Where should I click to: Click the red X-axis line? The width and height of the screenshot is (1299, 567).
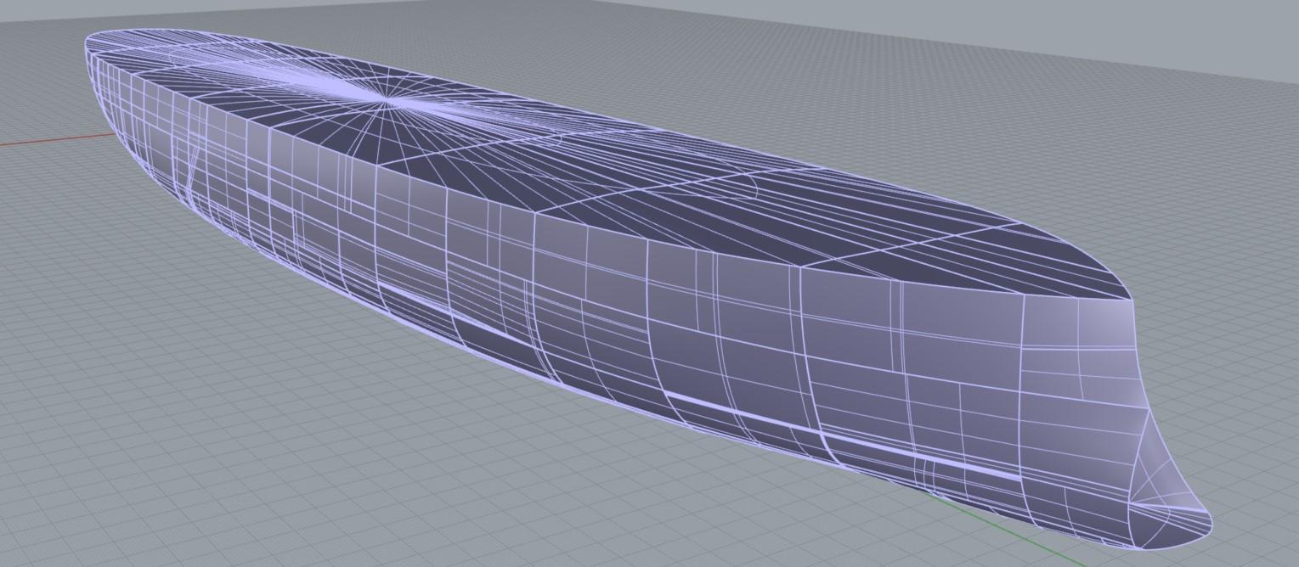point(51,140)
